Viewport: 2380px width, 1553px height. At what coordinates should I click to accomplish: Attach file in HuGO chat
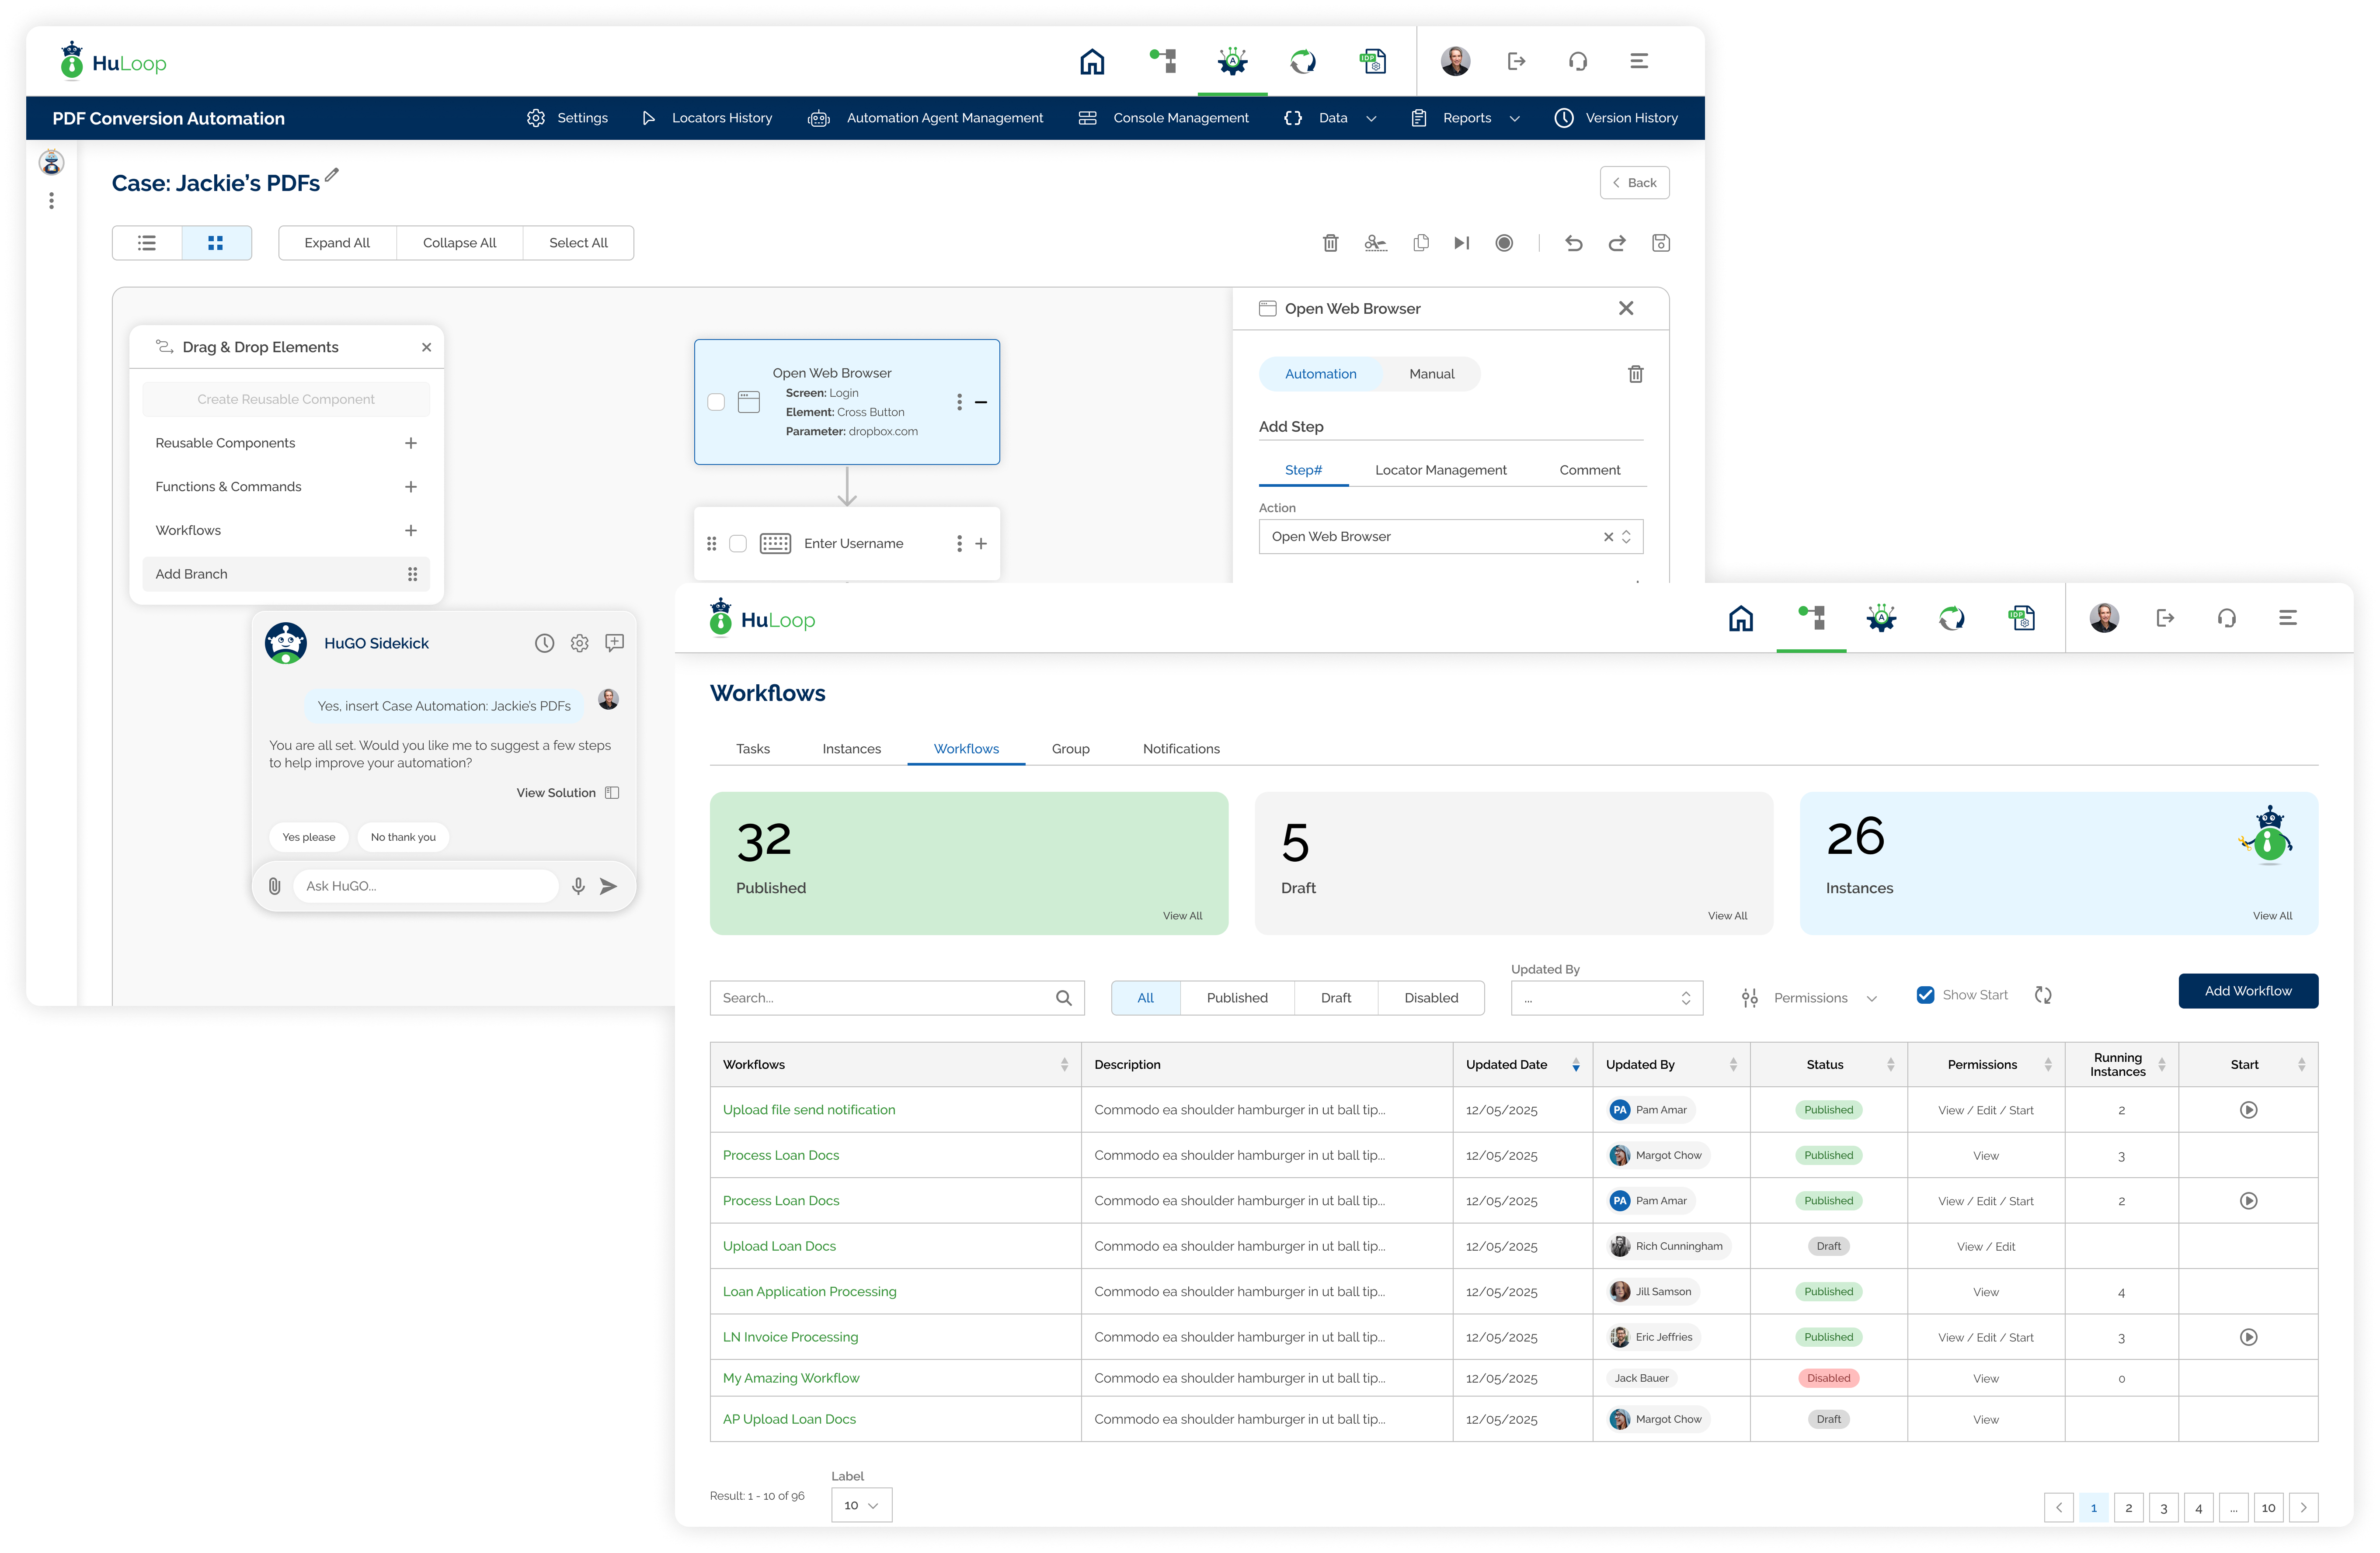(275, 887)
